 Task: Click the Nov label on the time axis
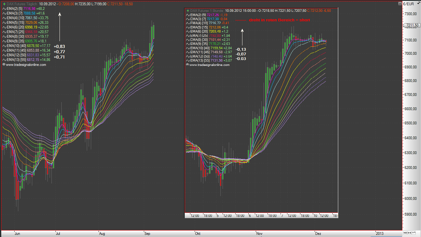point(259,234)
